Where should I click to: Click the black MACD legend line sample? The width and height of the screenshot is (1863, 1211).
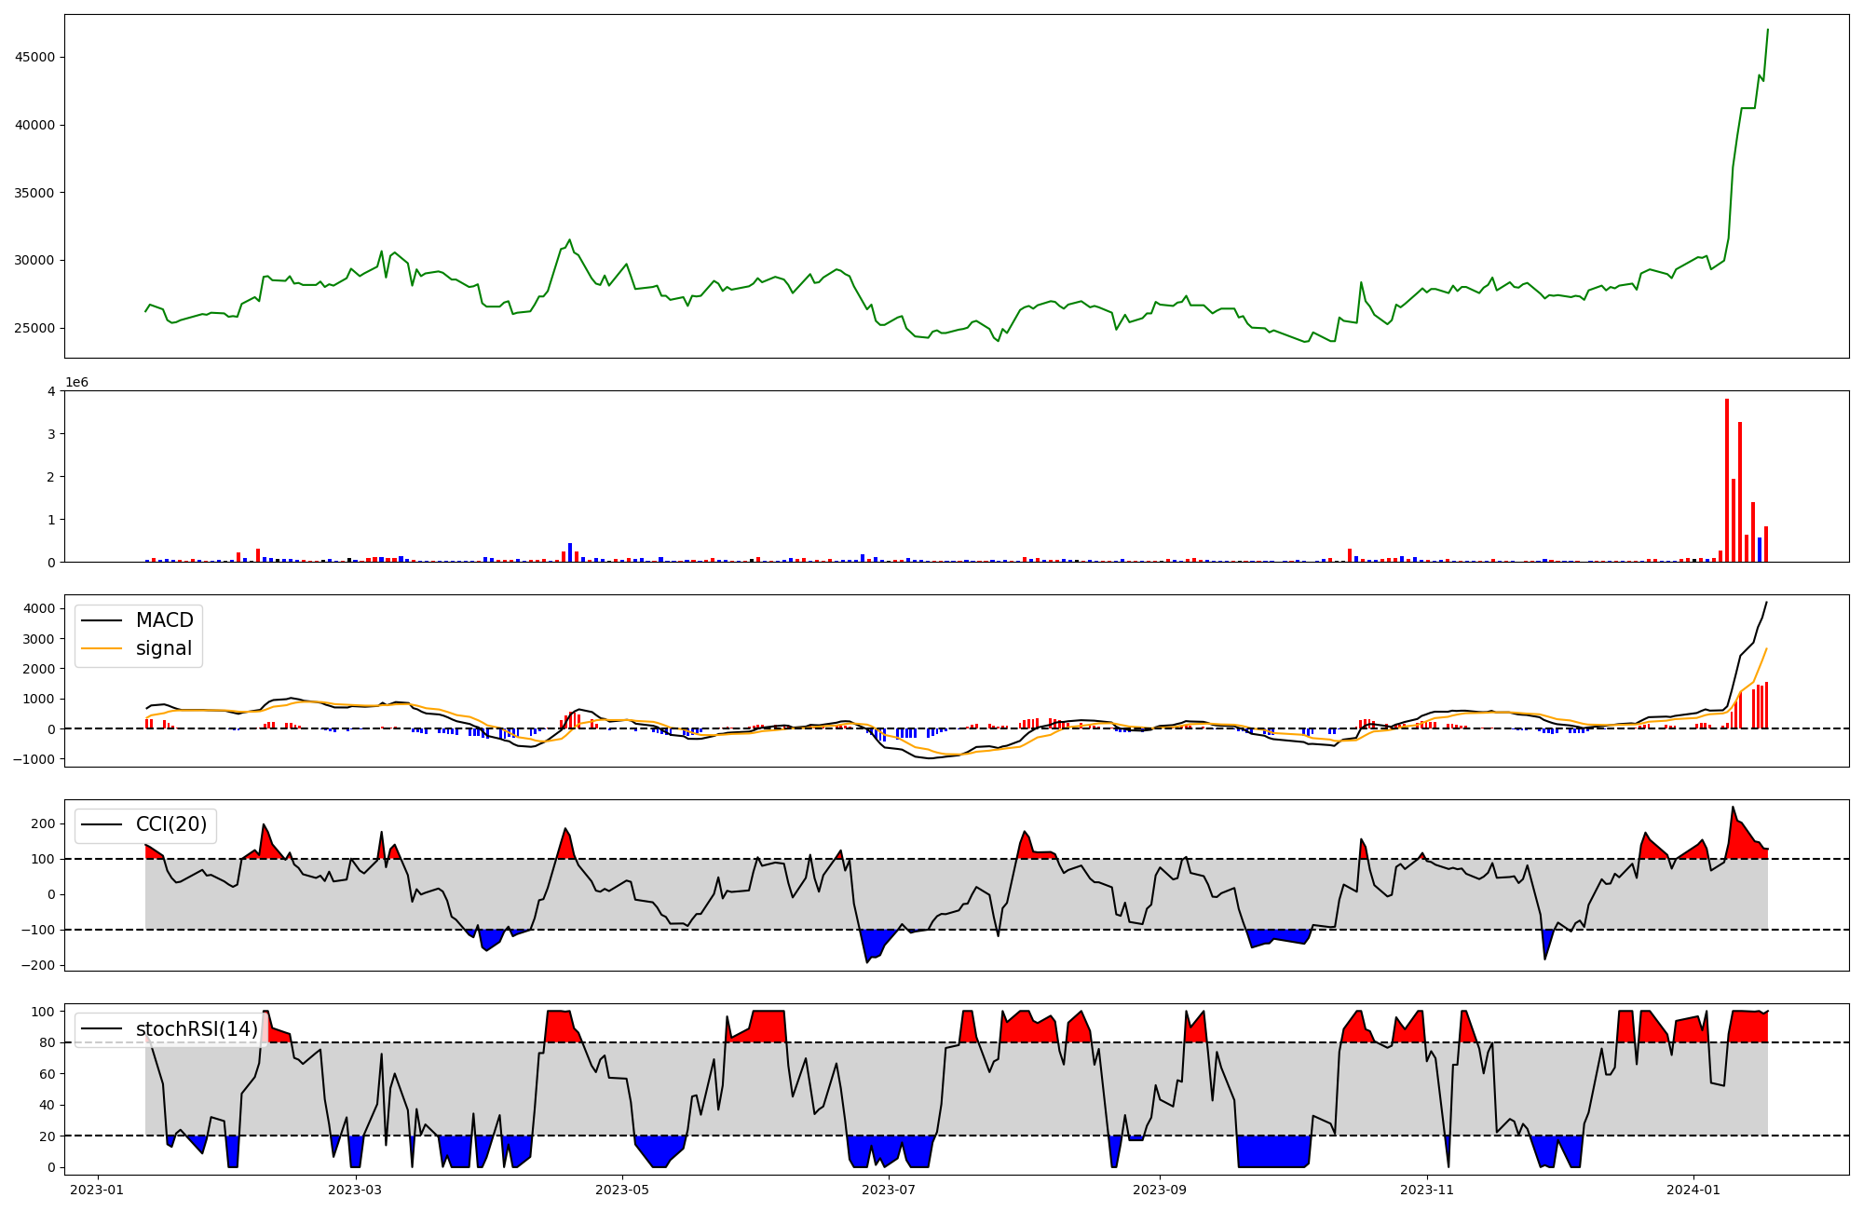tap(101, 620)
